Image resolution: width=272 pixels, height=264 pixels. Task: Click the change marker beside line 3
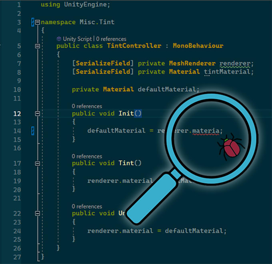(x=33, y=22)
